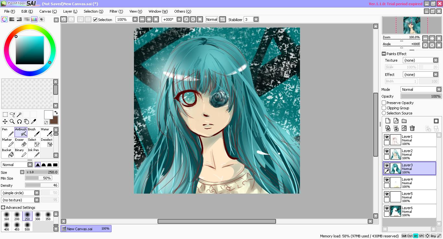The height and width of the screenshot is (239, 443).
Task: Create a new normal layer
Action: 388,121
